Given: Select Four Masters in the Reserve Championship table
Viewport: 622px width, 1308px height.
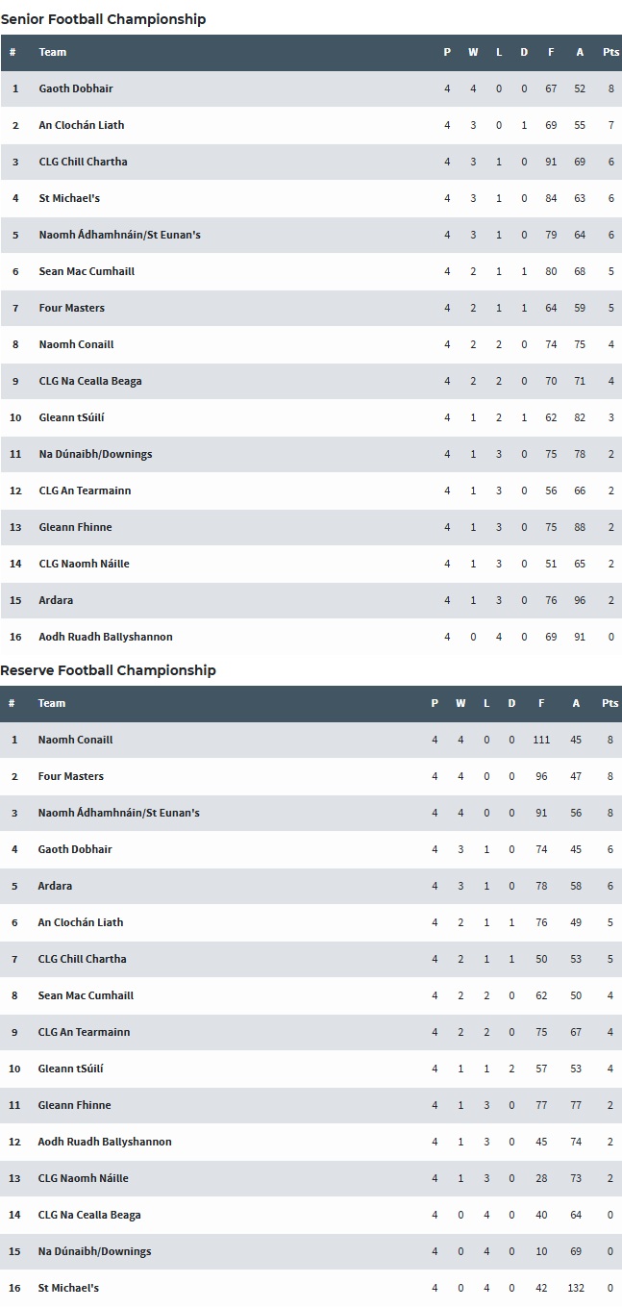Looking at the screenshot, I should click(x=70, y=776).
